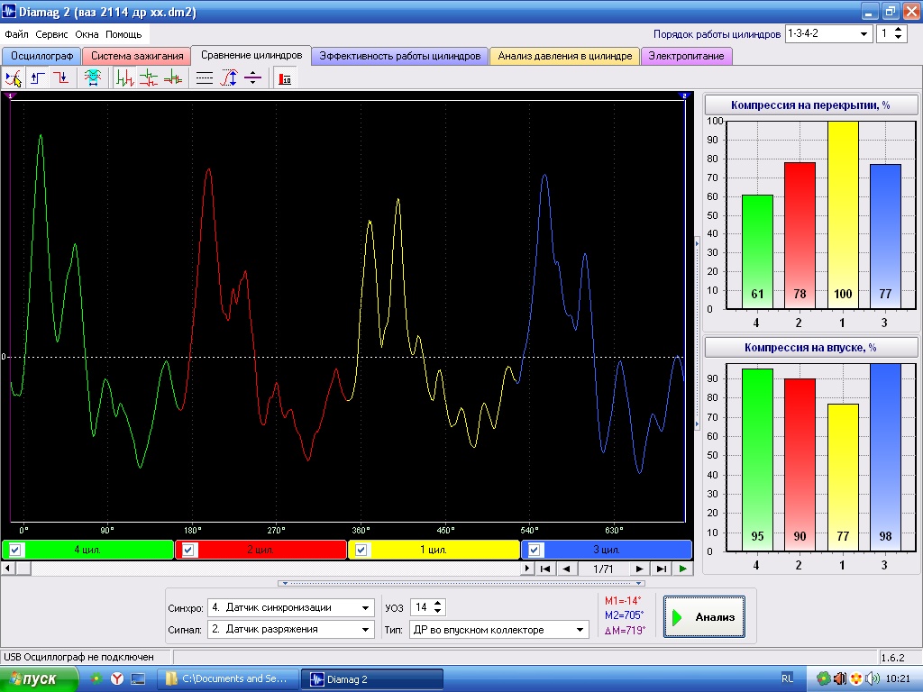The width and height of the screenshot is (923, 692).
Task: Click show desktop quick launch icon
Action: click(x=138, y=679)
